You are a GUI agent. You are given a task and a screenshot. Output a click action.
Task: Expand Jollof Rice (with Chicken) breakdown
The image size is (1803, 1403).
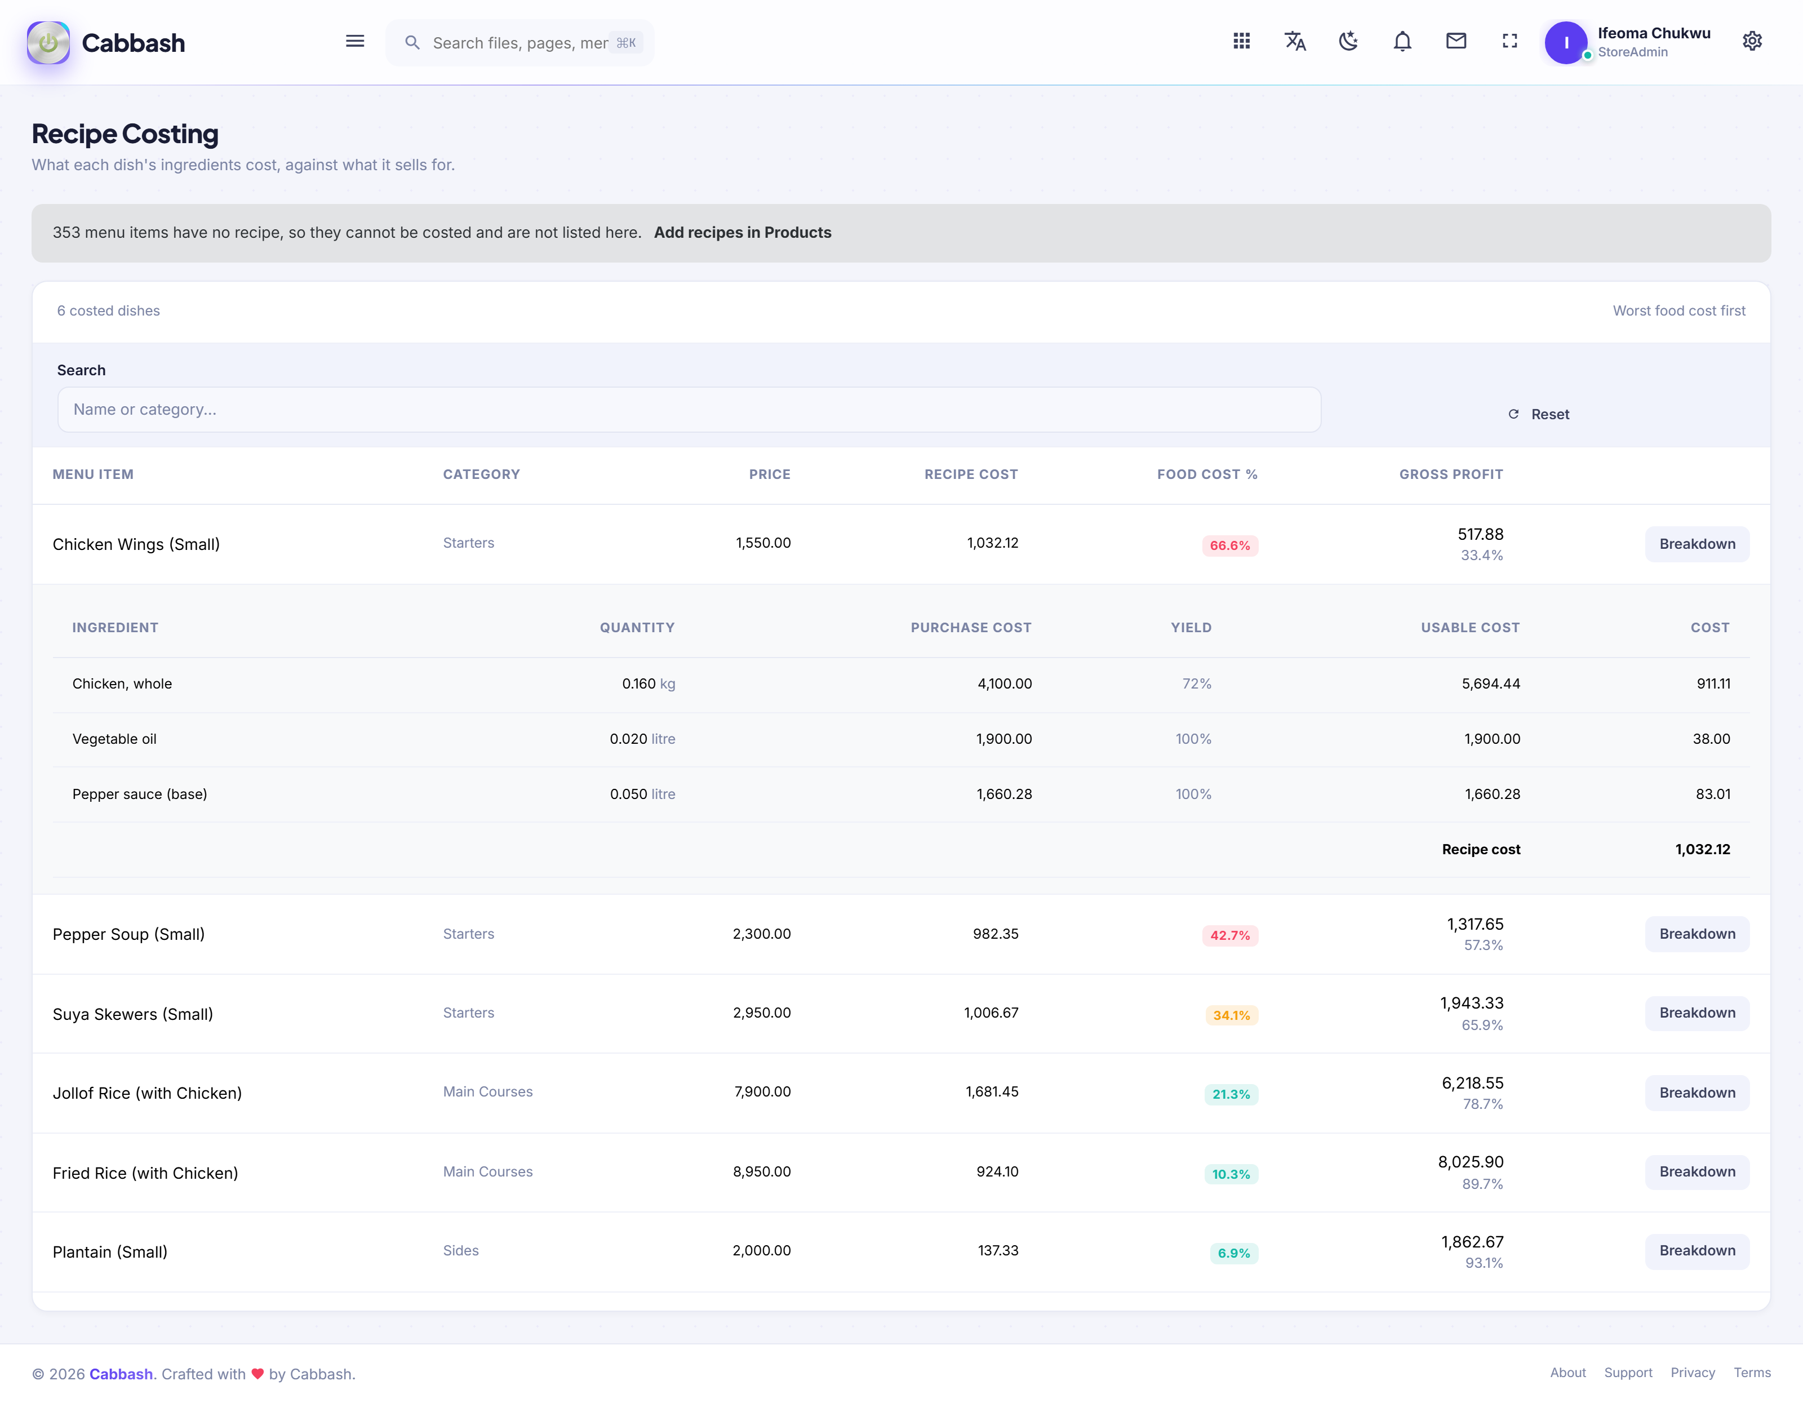tap(1697, 1093)
